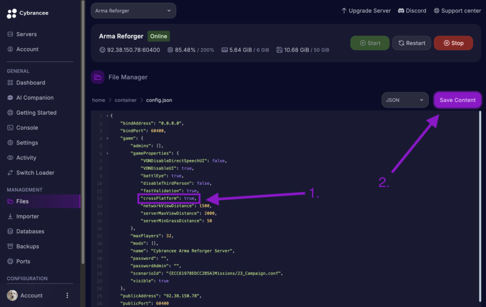486x307 pixels.
Task: Click the "bindPort": 60400 line
Action: pos(143,131)
